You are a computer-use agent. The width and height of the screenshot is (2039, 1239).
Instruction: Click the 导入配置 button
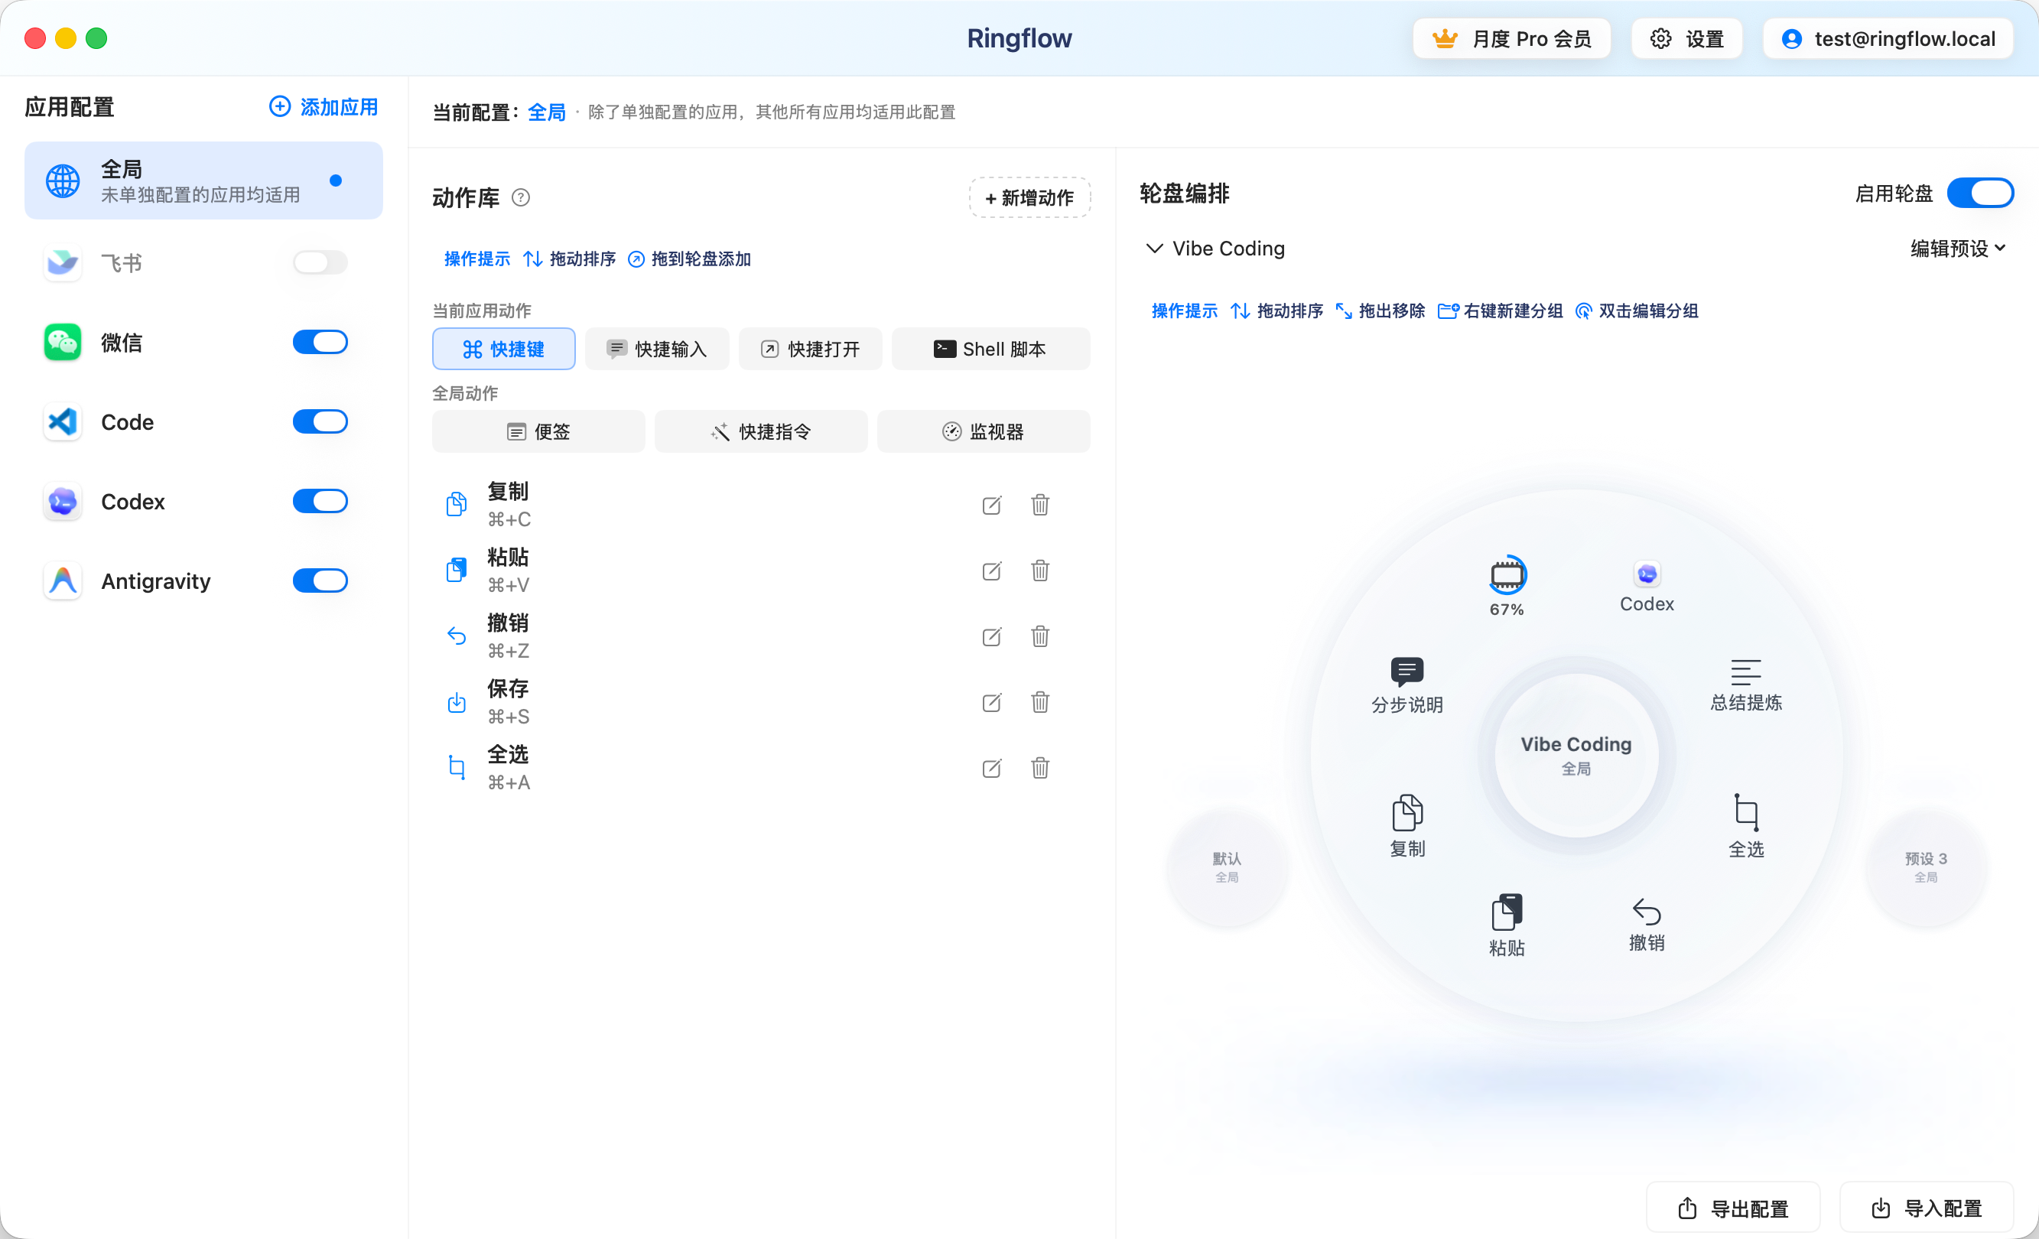(1927, 1208)
